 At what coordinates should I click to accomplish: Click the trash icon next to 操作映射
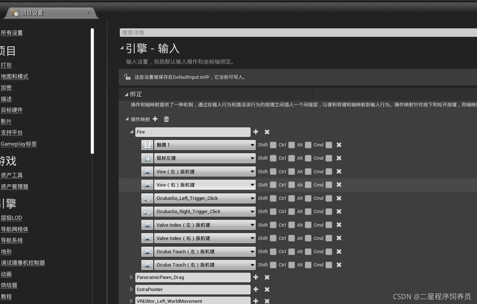[166, 119]
